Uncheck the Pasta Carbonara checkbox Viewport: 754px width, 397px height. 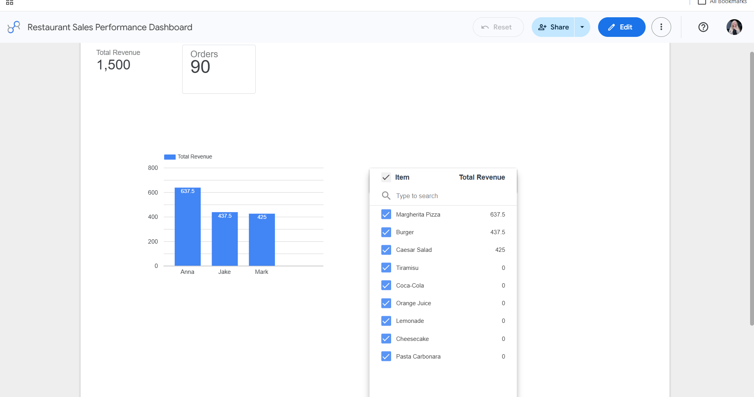[x=386, y=356]
